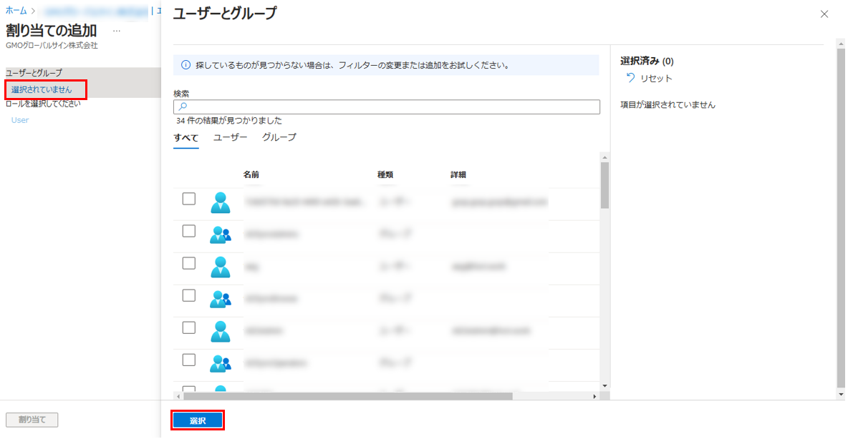Screen dimensions: 848x439
Task: Click the third row's user avatar icon
Action: click(220, 267)
